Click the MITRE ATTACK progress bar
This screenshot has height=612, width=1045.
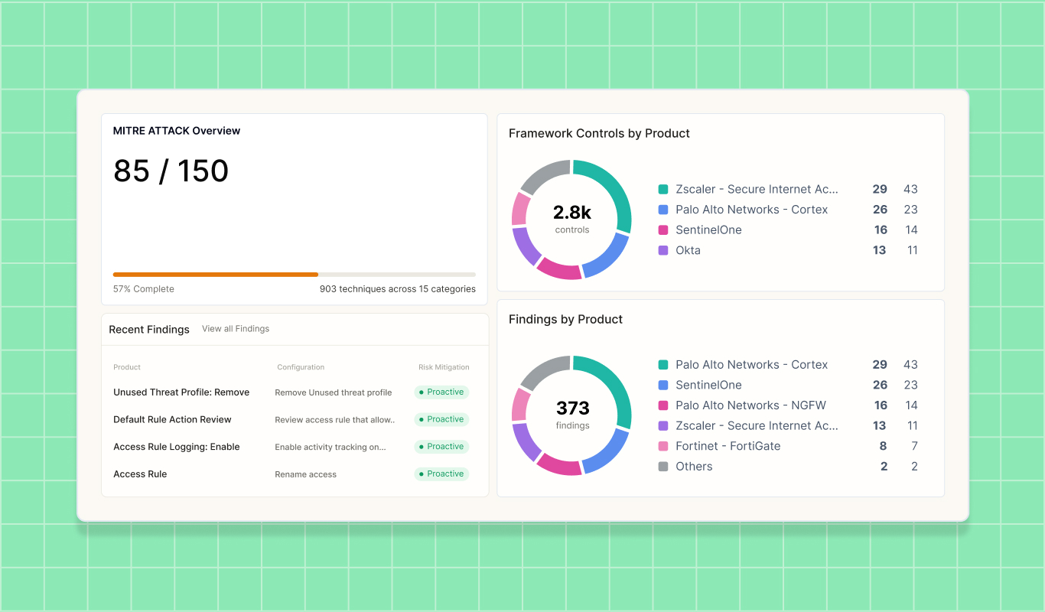[295, 274]
